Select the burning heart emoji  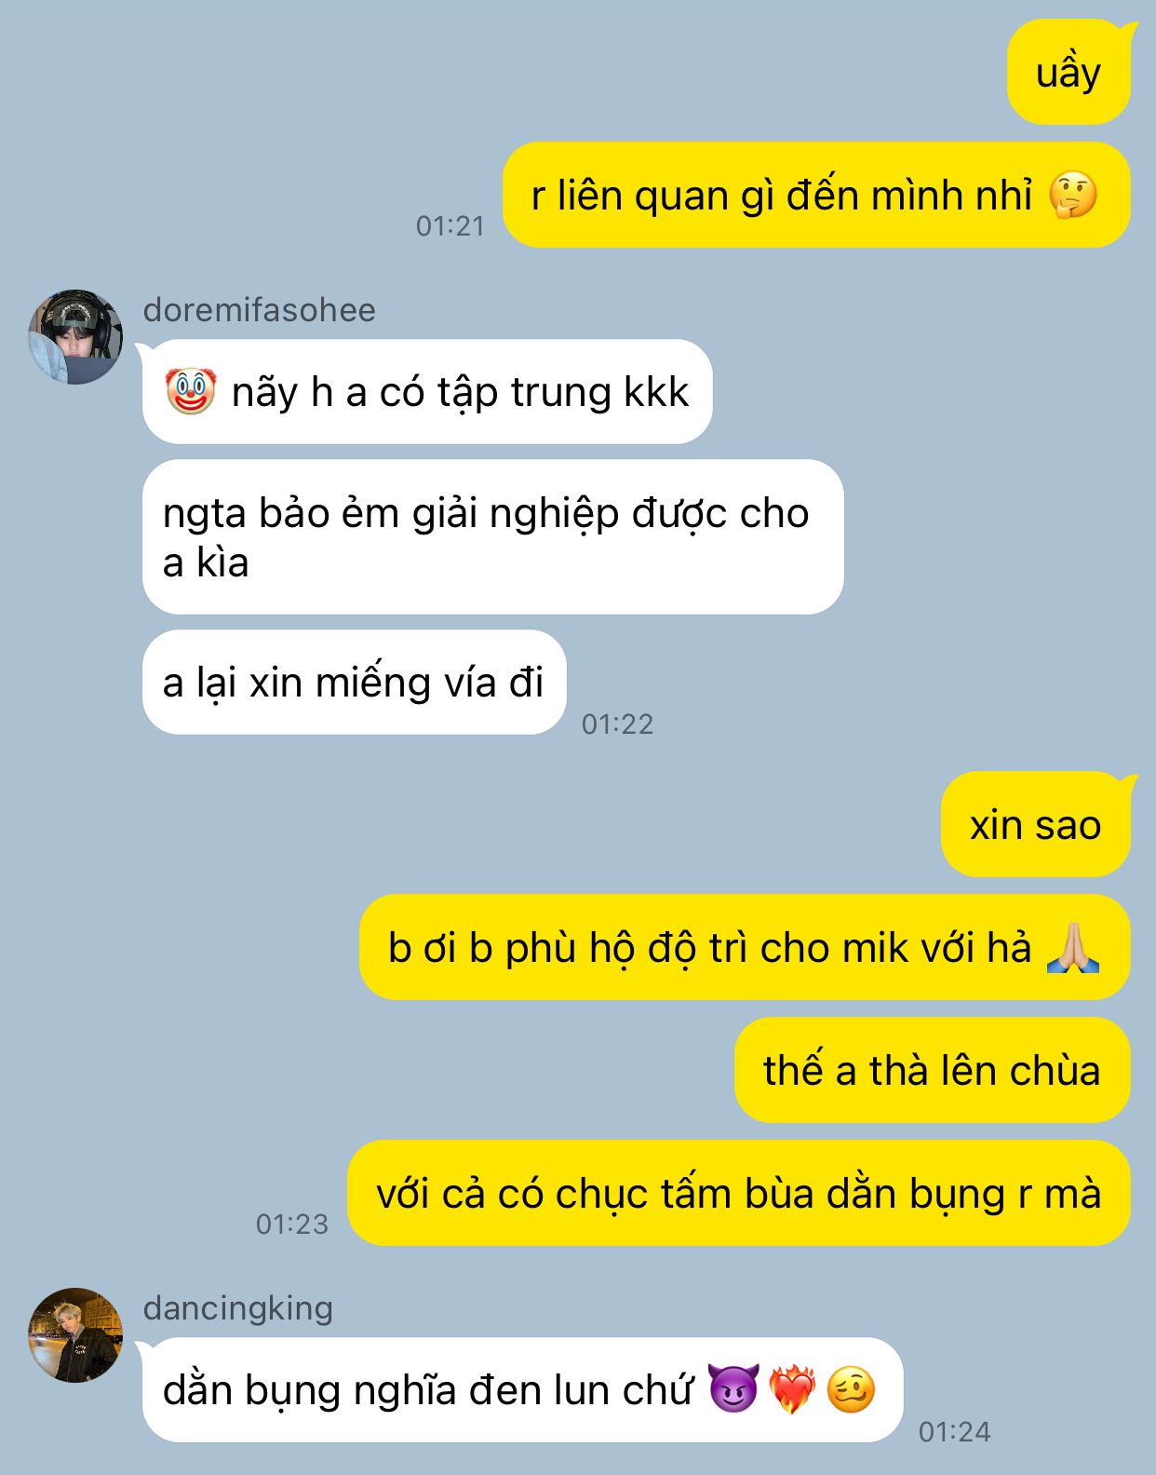click(x=793, y=1389)
